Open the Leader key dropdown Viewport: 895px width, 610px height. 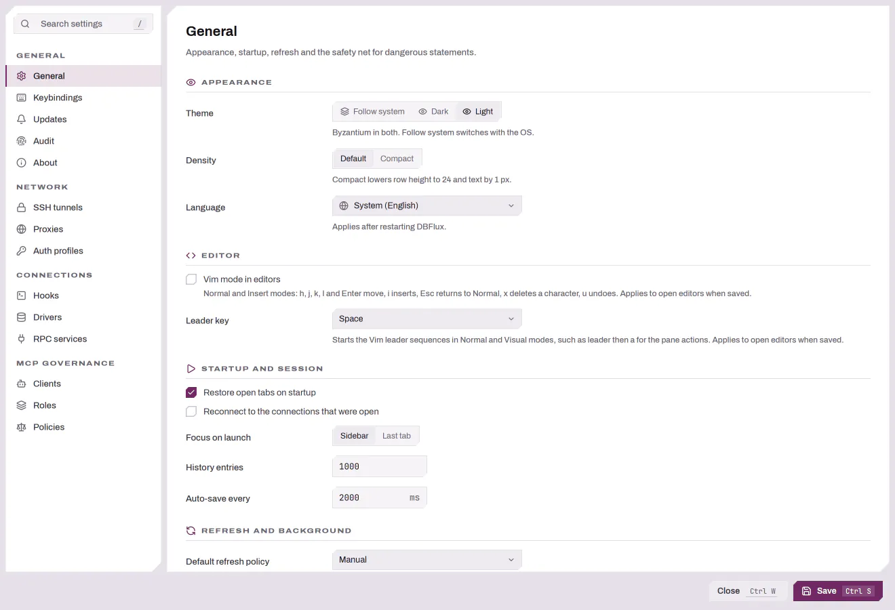pyautogui.click(x=427, y=319)
